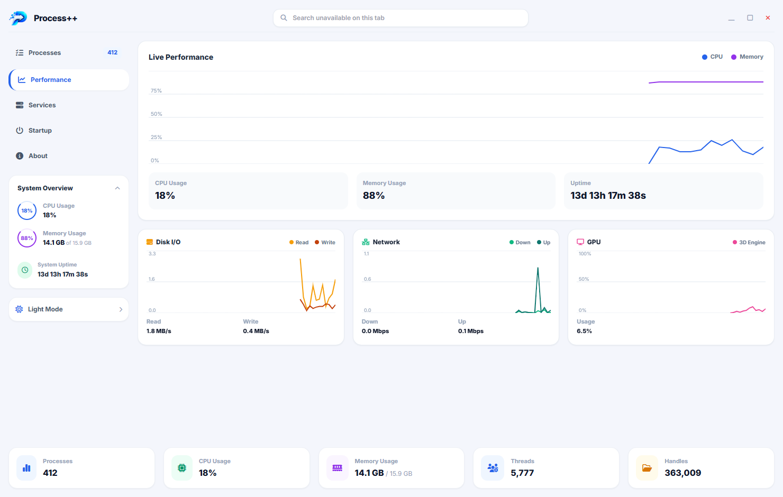Click the About info icon
783x497 pixels.
tap(20, 156)
